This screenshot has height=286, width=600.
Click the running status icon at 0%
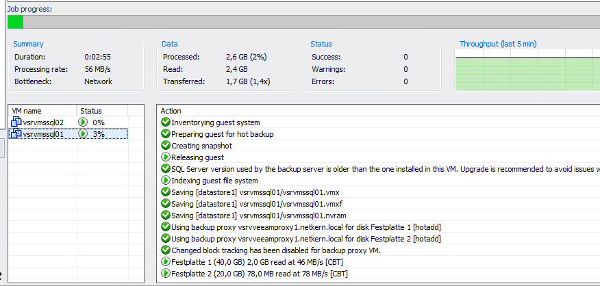tap(82, 122)
